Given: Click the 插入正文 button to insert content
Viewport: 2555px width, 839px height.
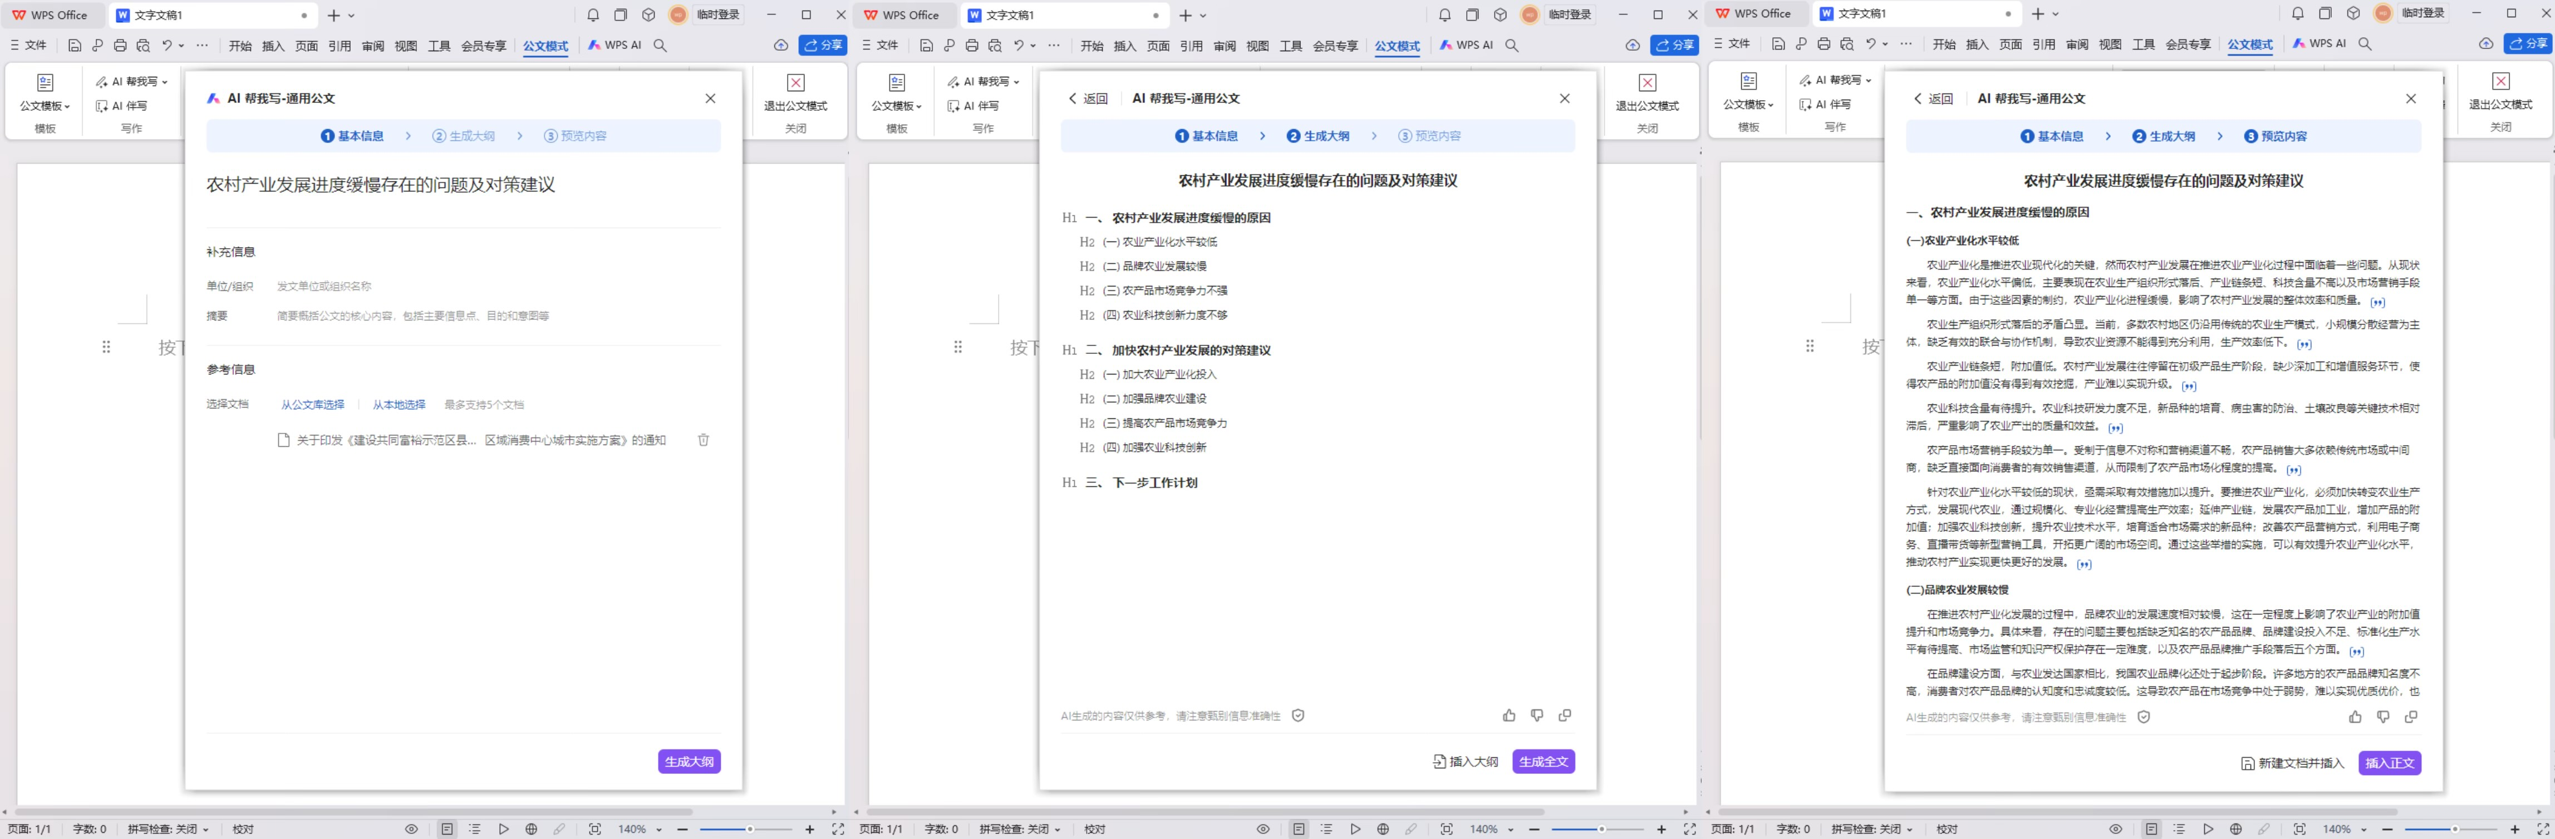Looking at the screenshot, I should pos(2390,763).
